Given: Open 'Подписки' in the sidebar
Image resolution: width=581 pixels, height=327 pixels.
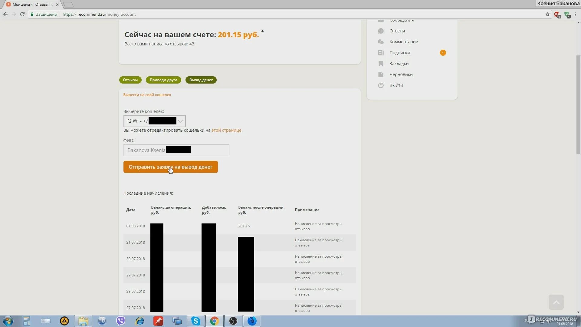Looking at the screenshot, I should coord(399,53).
